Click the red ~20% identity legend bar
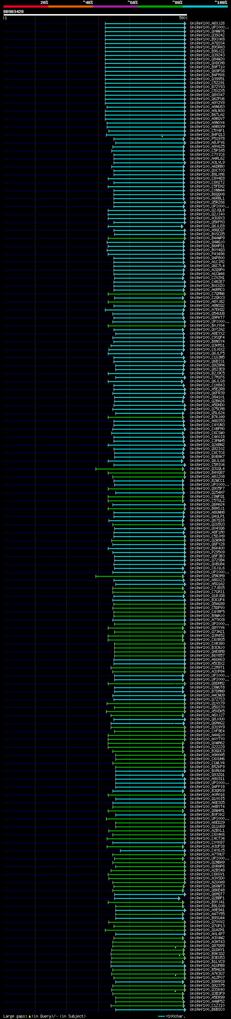 tap(26, 7)
